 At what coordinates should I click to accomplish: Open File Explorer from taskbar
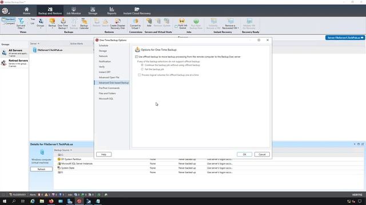coord(42,201)
